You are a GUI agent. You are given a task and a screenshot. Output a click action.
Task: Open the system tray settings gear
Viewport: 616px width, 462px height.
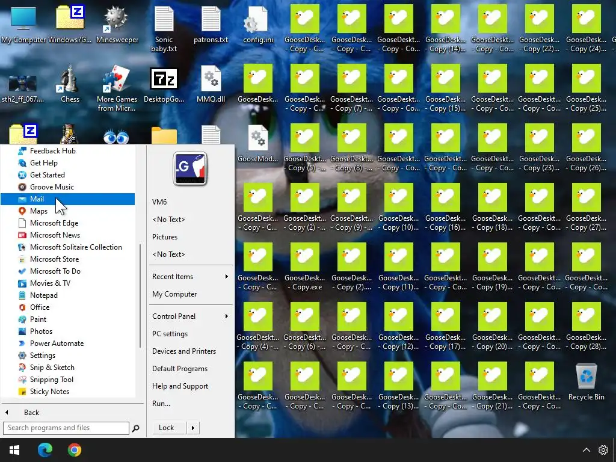coord(603,450)
